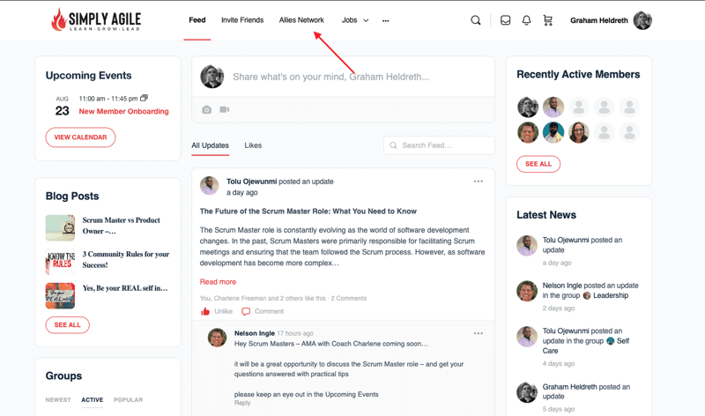This screenshot has height=416, width=705.
Task: Switch to the Likes tab
Action: [253, 145]
